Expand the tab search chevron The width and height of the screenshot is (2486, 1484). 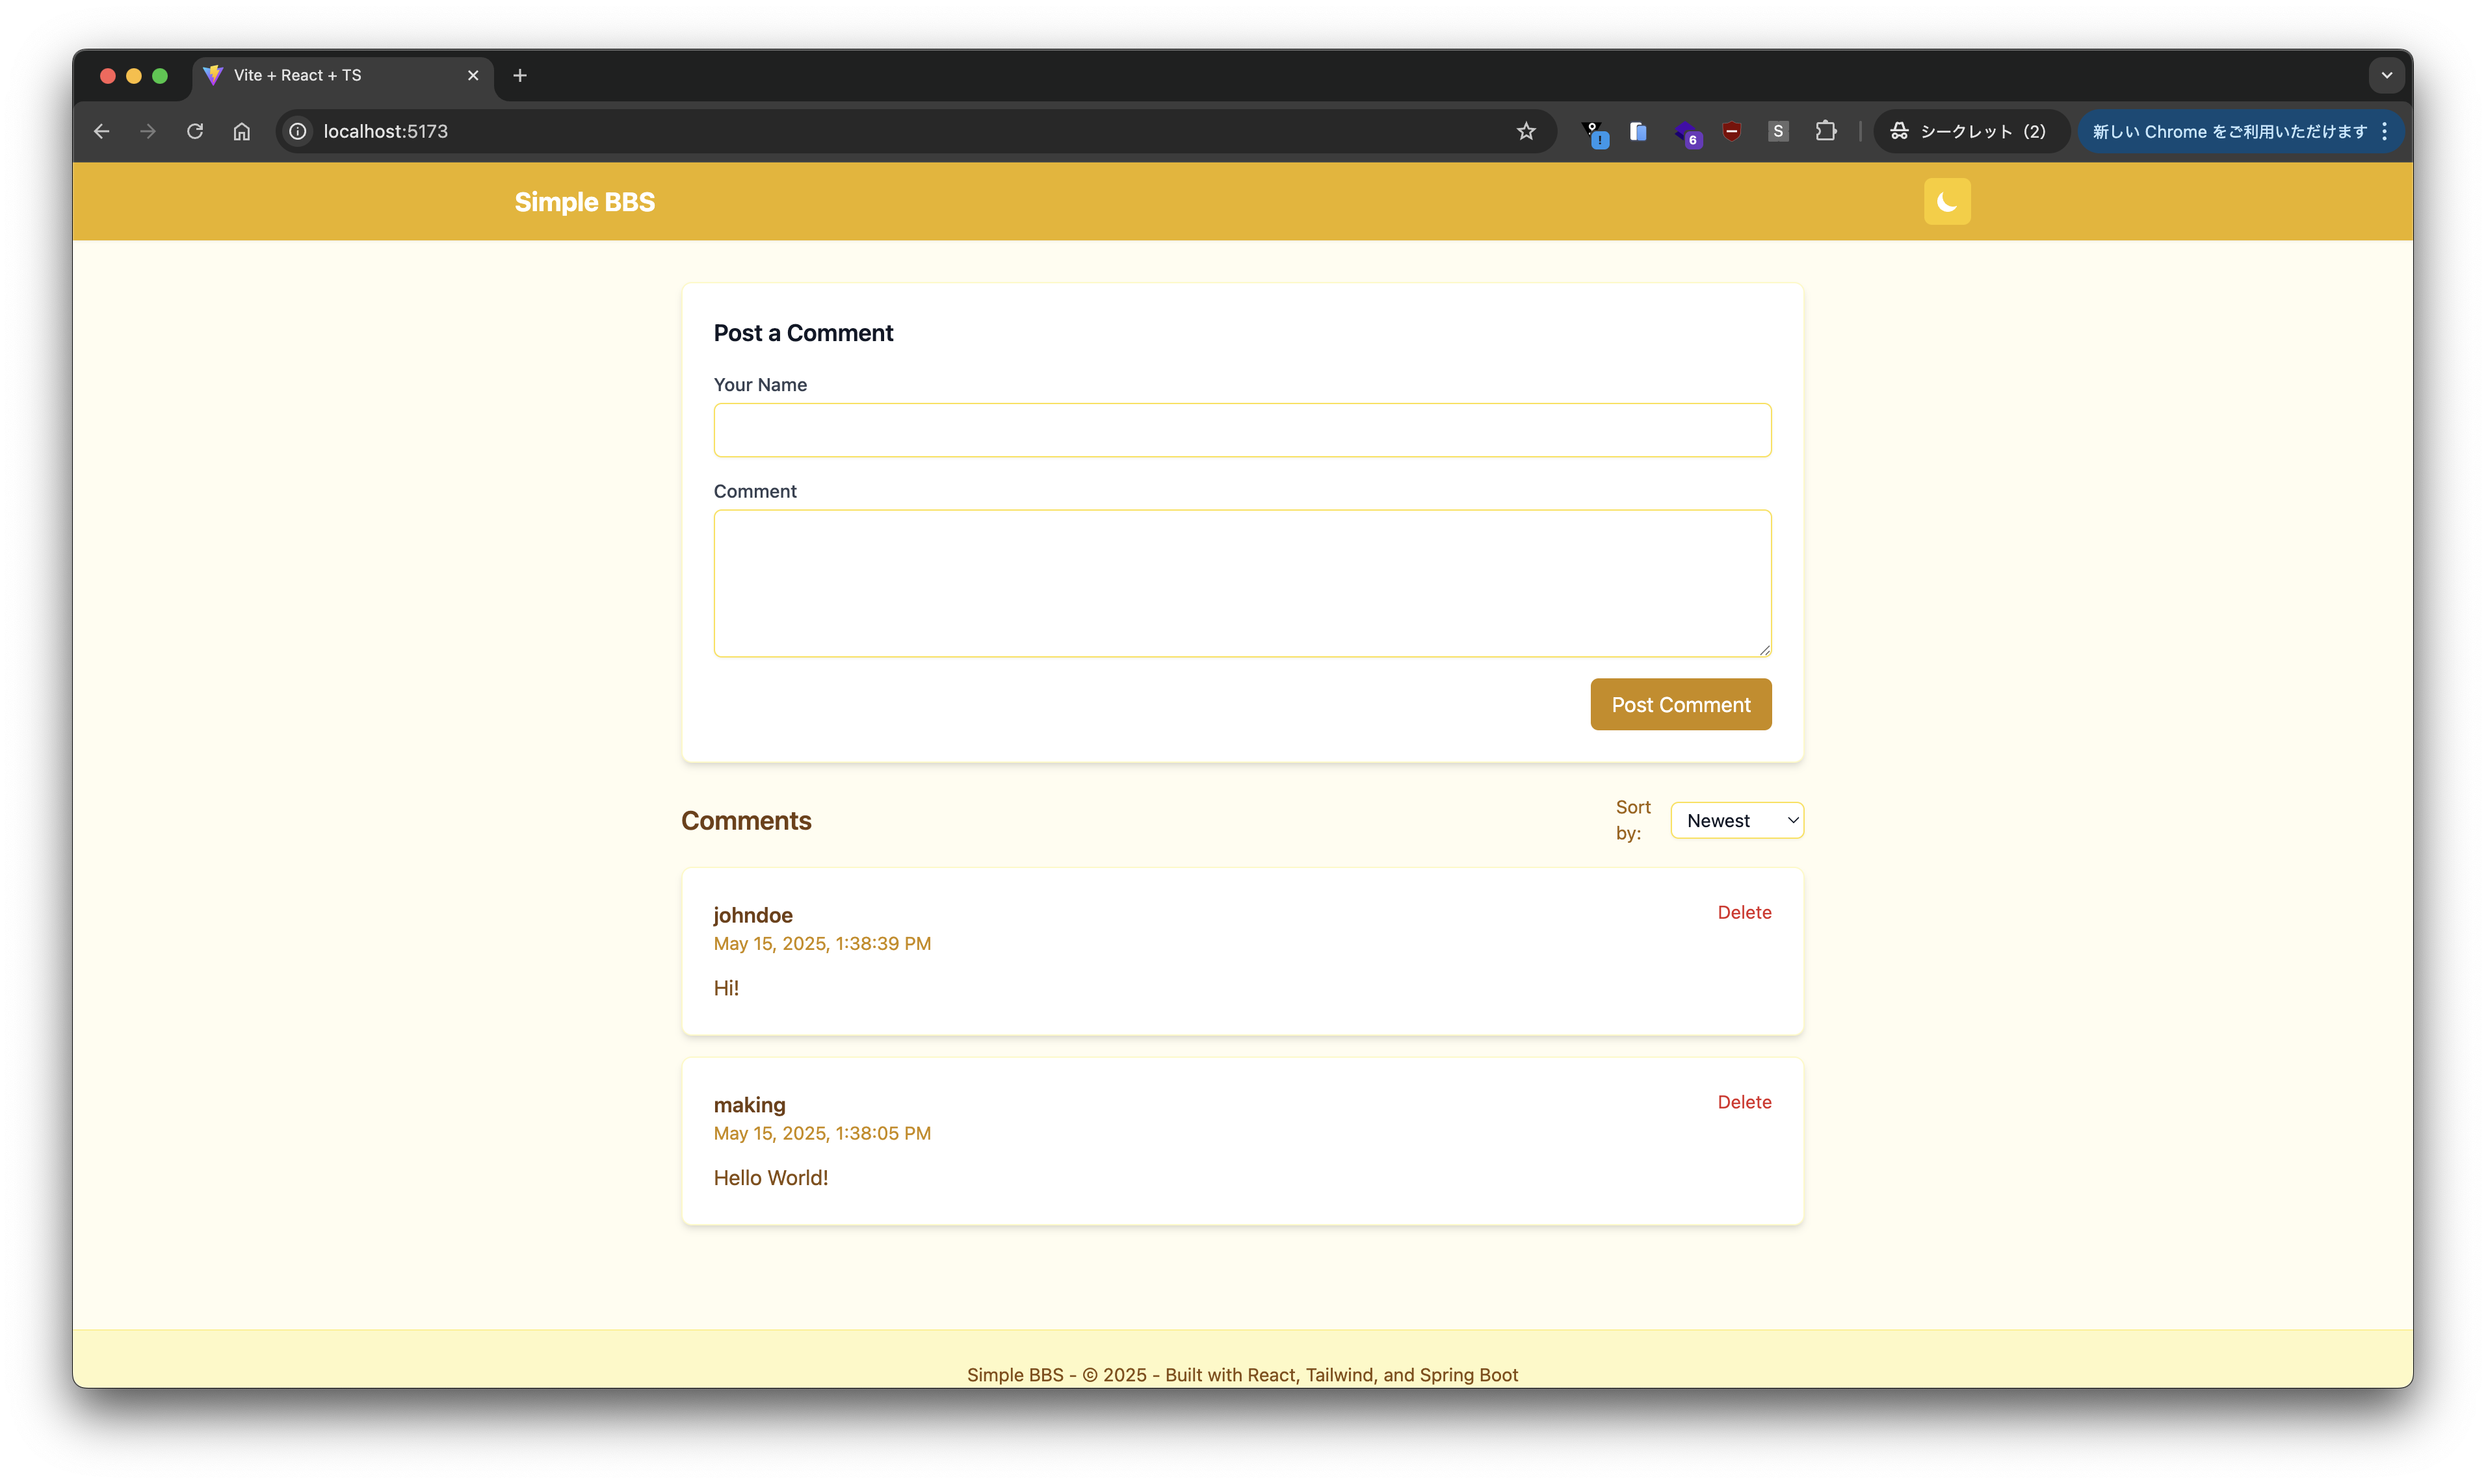[x=2386, y=76]
